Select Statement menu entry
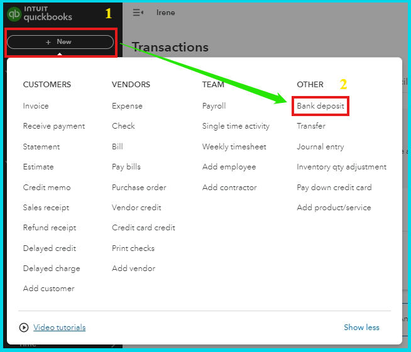 click(x=41, y=147)
